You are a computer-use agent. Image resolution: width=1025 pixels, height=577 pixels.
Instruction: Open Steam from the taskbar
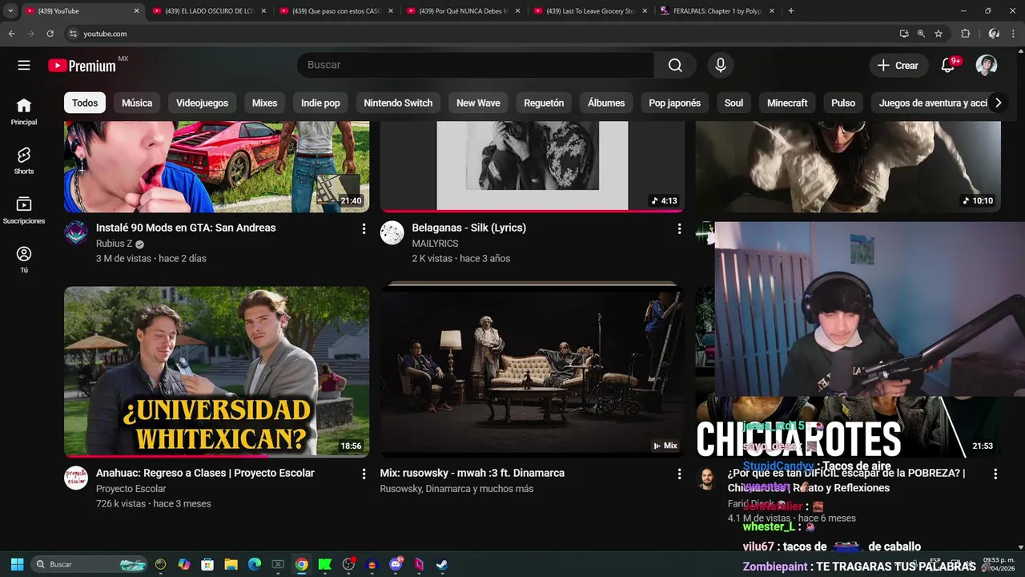coord(442,564)
